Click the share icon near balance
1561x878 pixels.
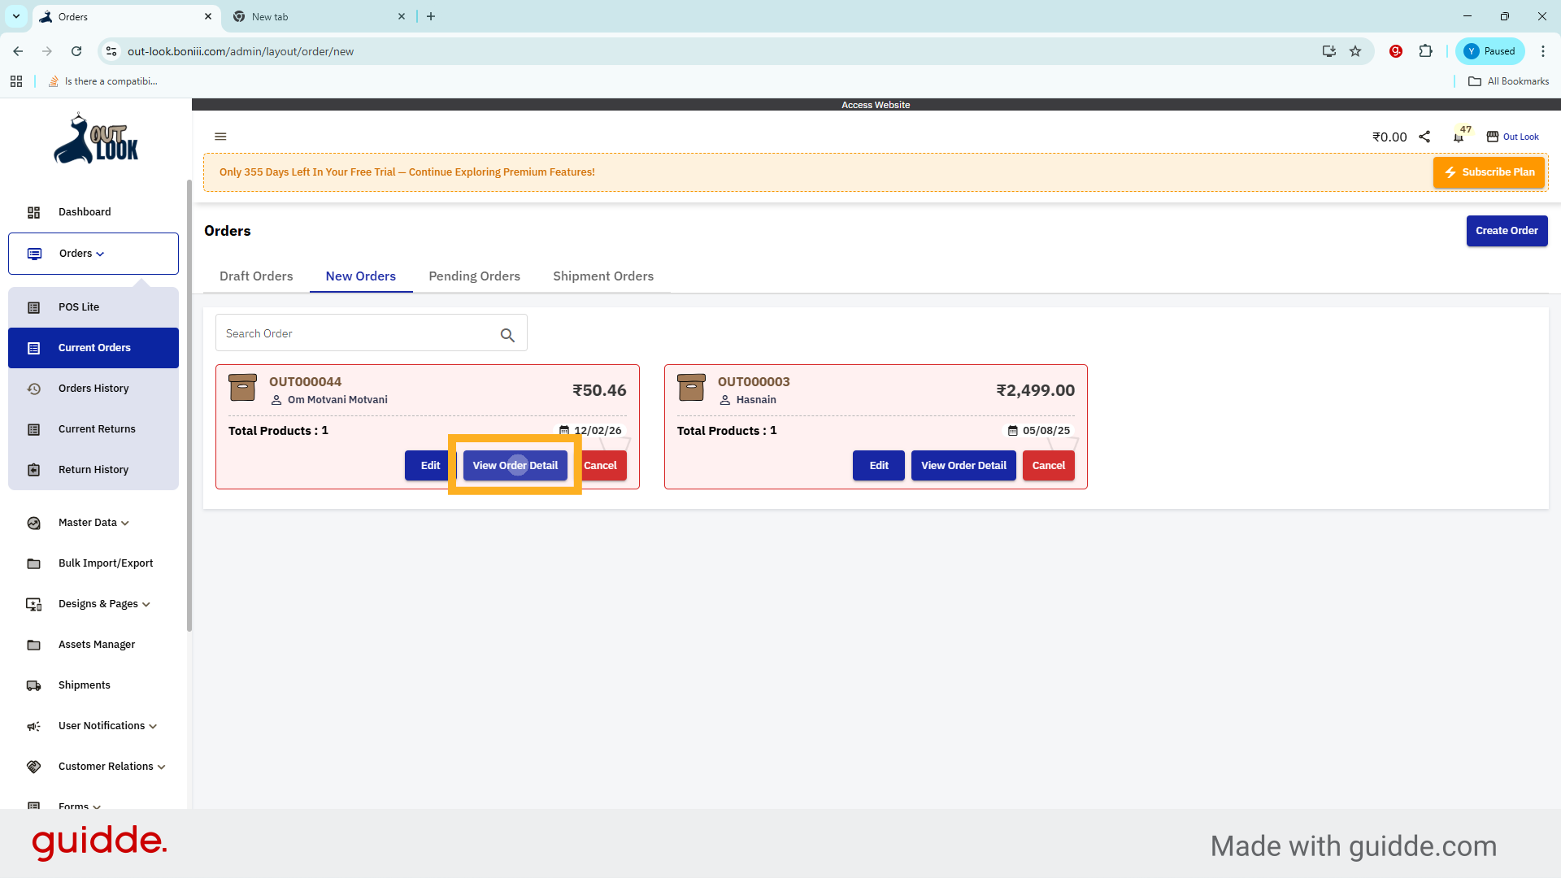tap(1424, 137)
